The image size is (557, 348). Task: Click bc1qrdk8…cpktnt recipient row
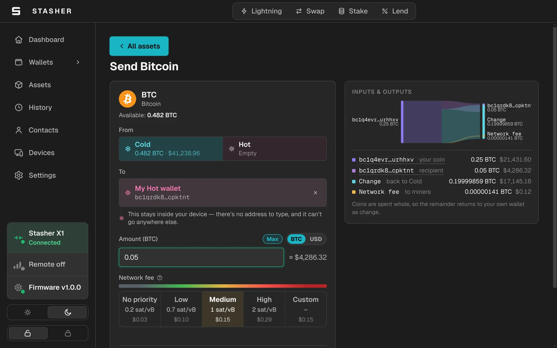click(441, 171)
